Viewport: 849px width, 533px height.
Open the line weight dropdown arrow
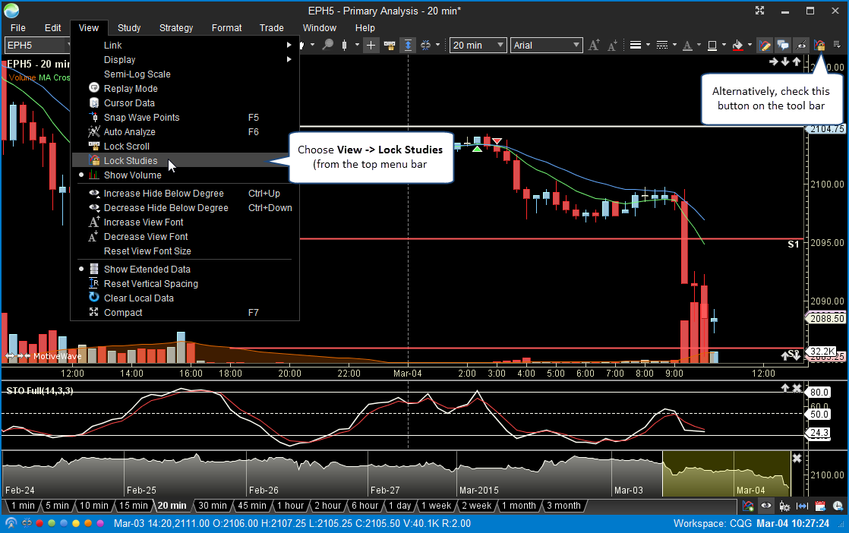(x=648, y=45)
